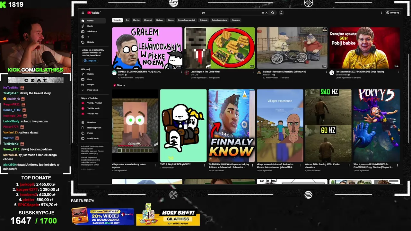
Task: Open the virtual keyboard icon in search box
Action: [263, 13]
